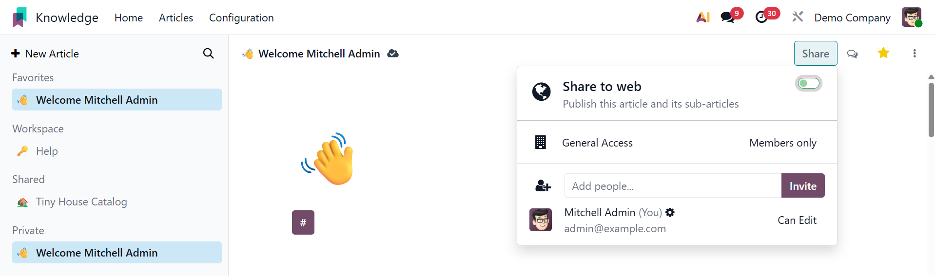Click the debug tools wrench icon
935x276 pixels.
click(x=798, y=18)
